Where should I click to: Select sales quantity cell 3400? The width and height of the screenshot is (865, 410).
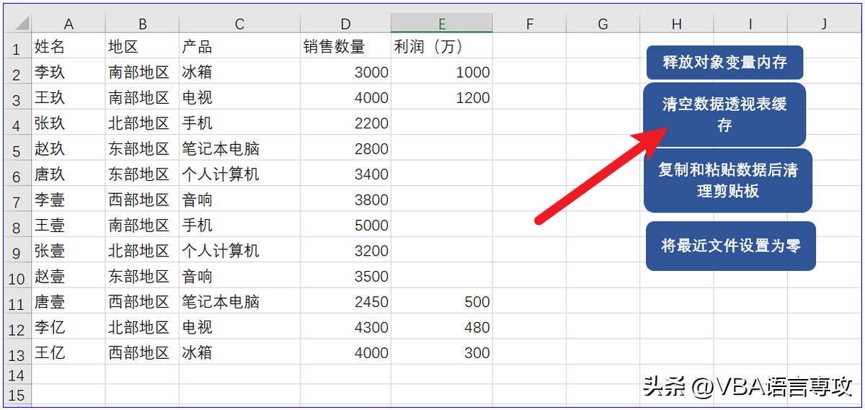[345, 174]
